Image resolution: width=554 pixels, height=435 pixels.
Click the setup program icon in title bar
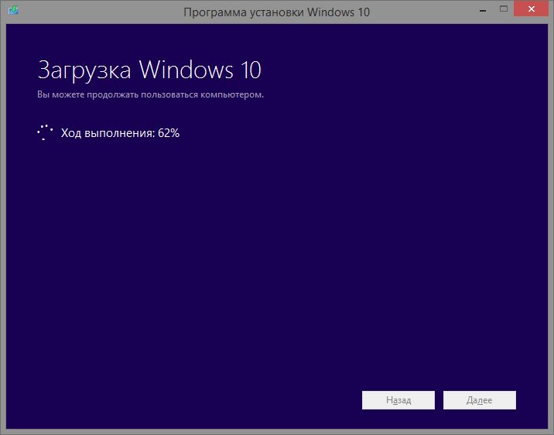(10, 12)
